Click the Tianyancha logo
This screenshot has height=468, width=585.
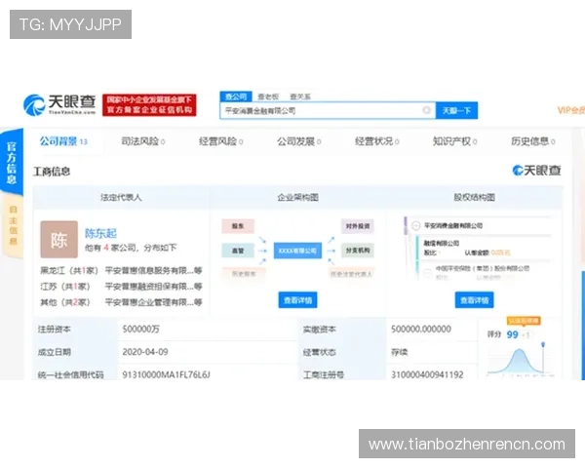click(x=59, y=104)
